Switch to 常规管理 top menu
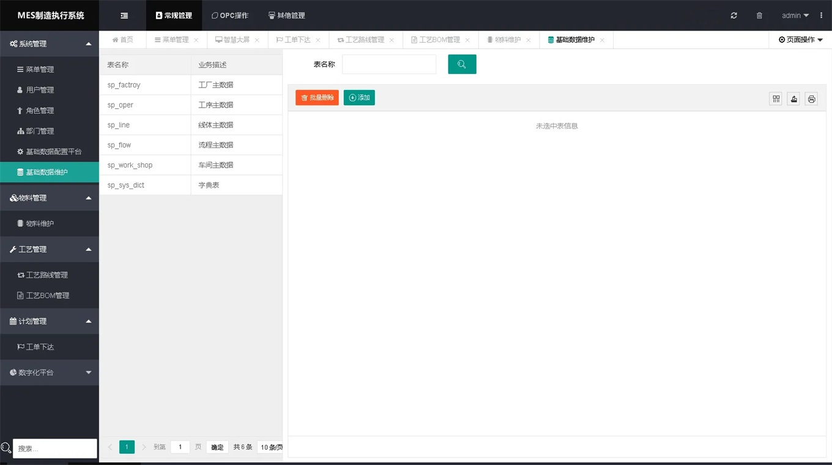Image resolution: width=832 pixels, height=465 pixels. [174, 15]
